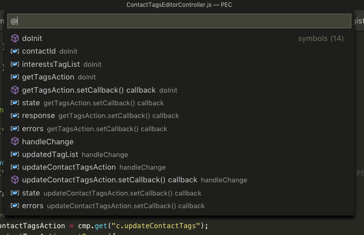Go to updateContactTagsAction variable in handleChange
Image resolution: width=364 pixels, height=235 pixels.
[179, 167]
